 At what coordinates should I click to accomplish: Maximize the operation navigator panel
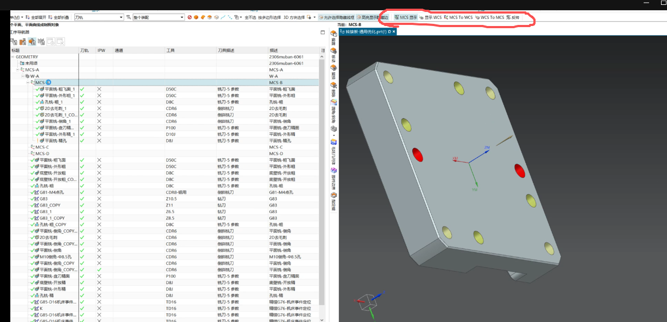click(x=323, y=32)
